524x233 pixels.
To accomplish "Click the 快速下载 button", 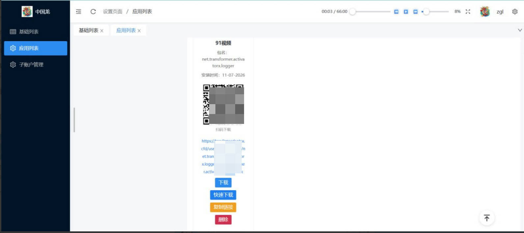I will click(x=223, y=195).
